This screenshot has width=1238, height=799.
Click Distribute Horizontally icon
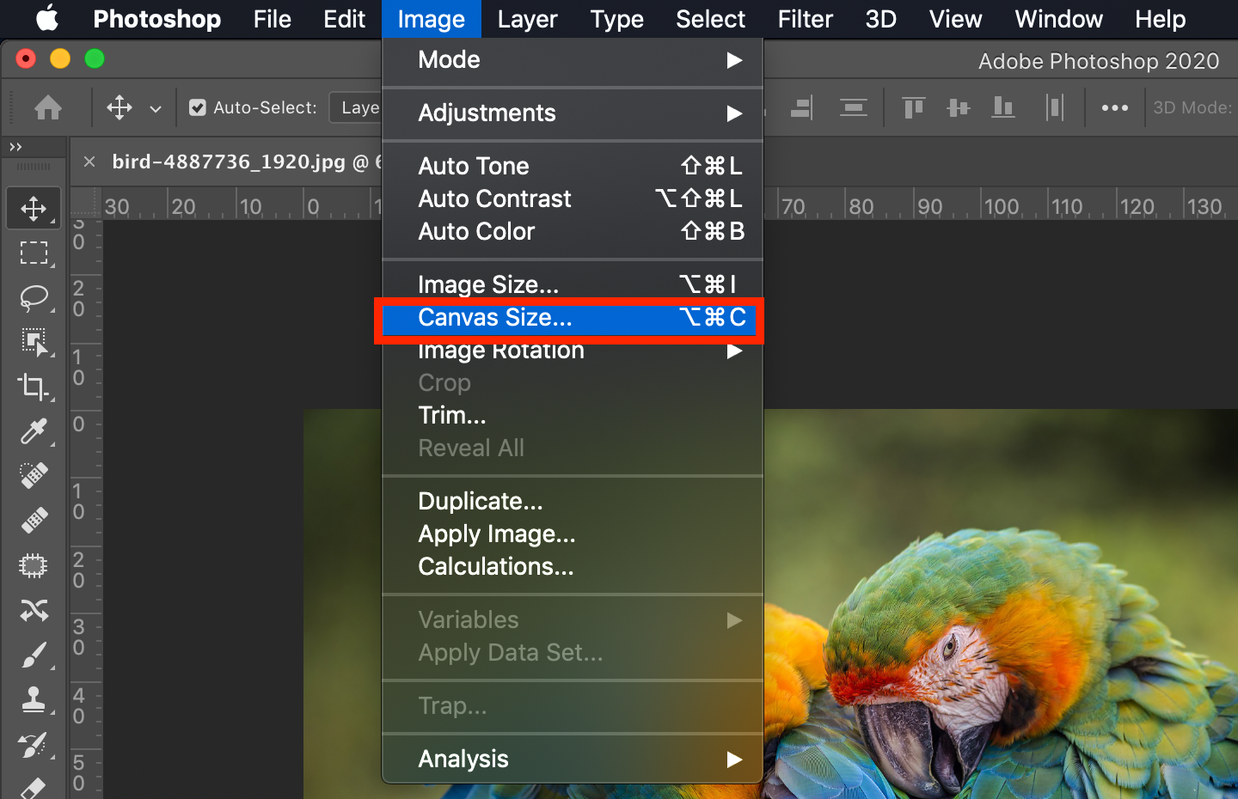coord(1055,107)
